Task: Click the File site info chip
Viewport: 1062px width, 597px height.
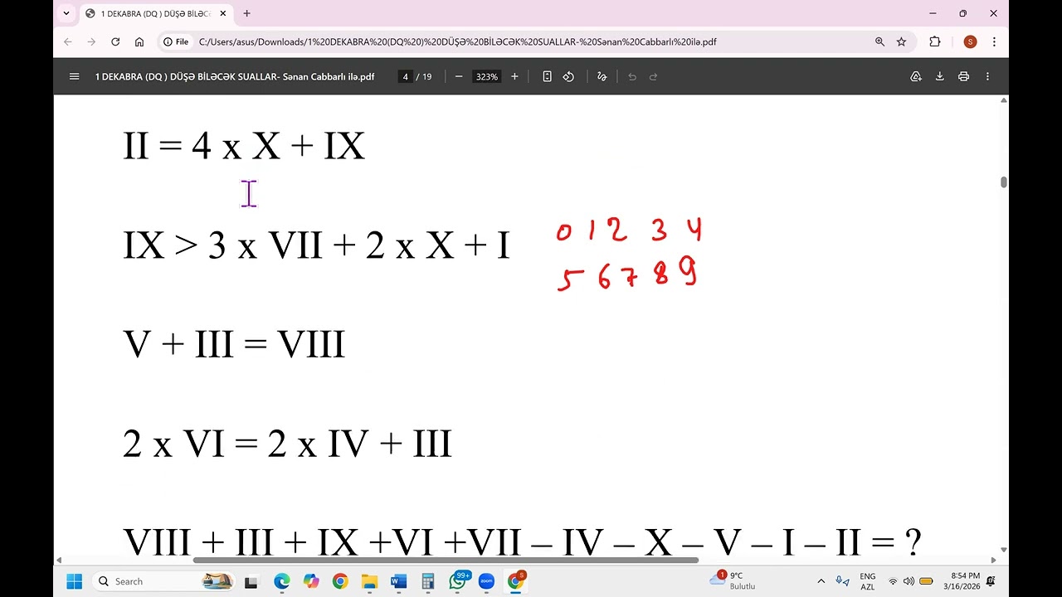Action: coord(176,41)
